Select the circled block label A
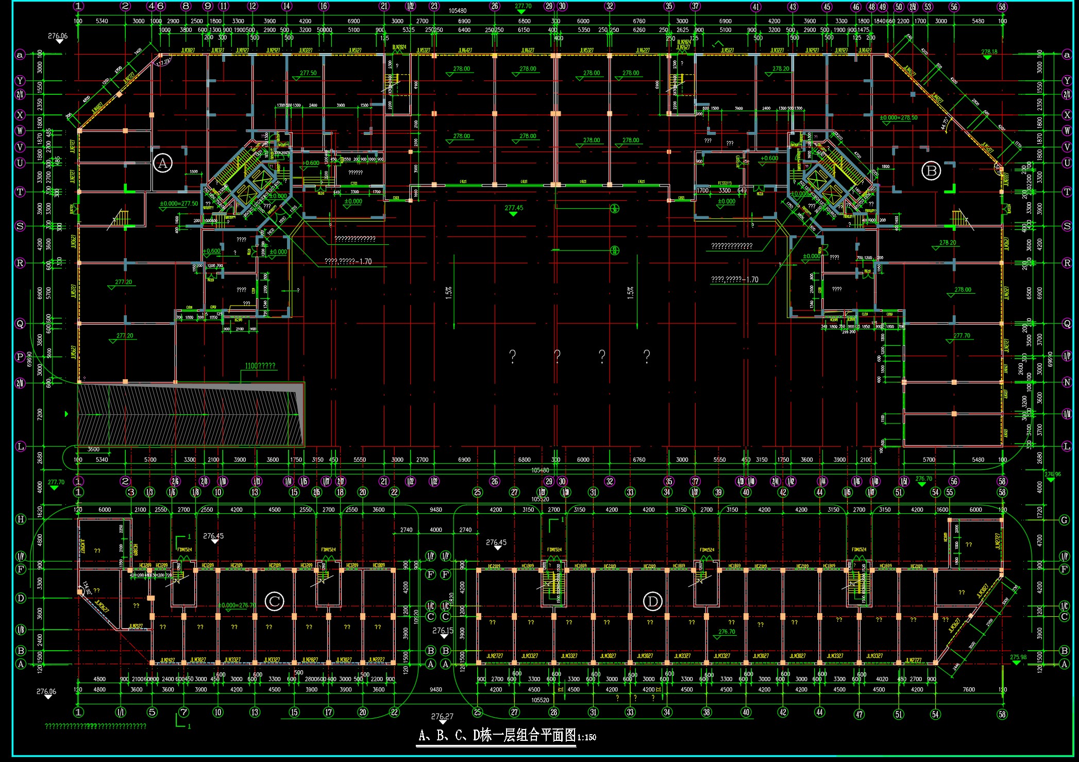The height and width of the screenshot is (762, 1079). tap(163, 164)
